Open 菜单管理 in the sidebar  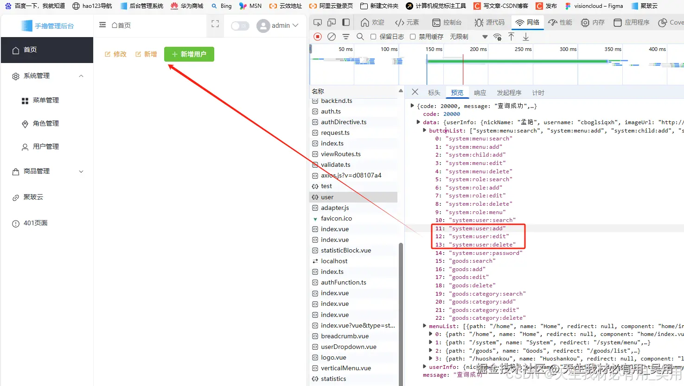47,100
